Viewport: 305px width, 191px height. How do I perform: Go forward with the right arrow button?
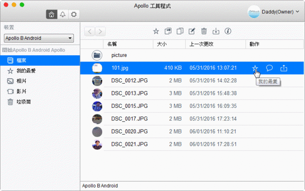(x=101, y=31)
